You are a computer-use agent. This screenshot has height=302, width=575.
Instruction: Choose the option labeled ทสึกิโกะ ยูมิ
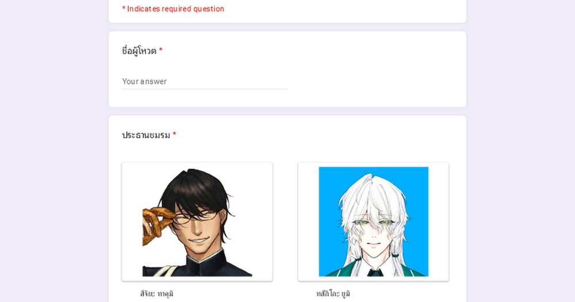point(333,293)
